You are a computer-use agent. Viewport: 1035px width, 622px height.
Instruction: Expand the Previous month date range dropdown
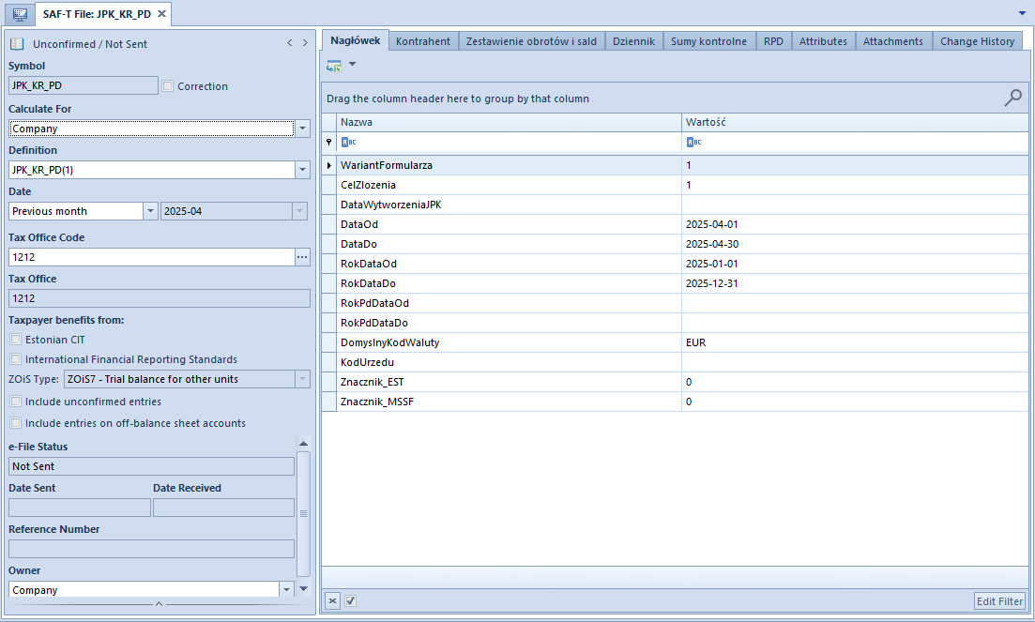tap(150, 211)
